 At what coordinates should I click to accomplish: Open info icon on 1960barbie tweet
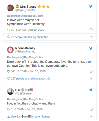91,109
